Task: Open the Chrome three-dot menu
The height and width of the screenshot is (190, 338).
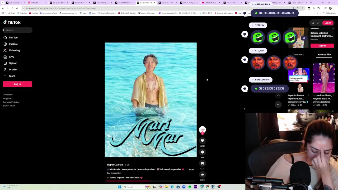Action: point(335,8)
